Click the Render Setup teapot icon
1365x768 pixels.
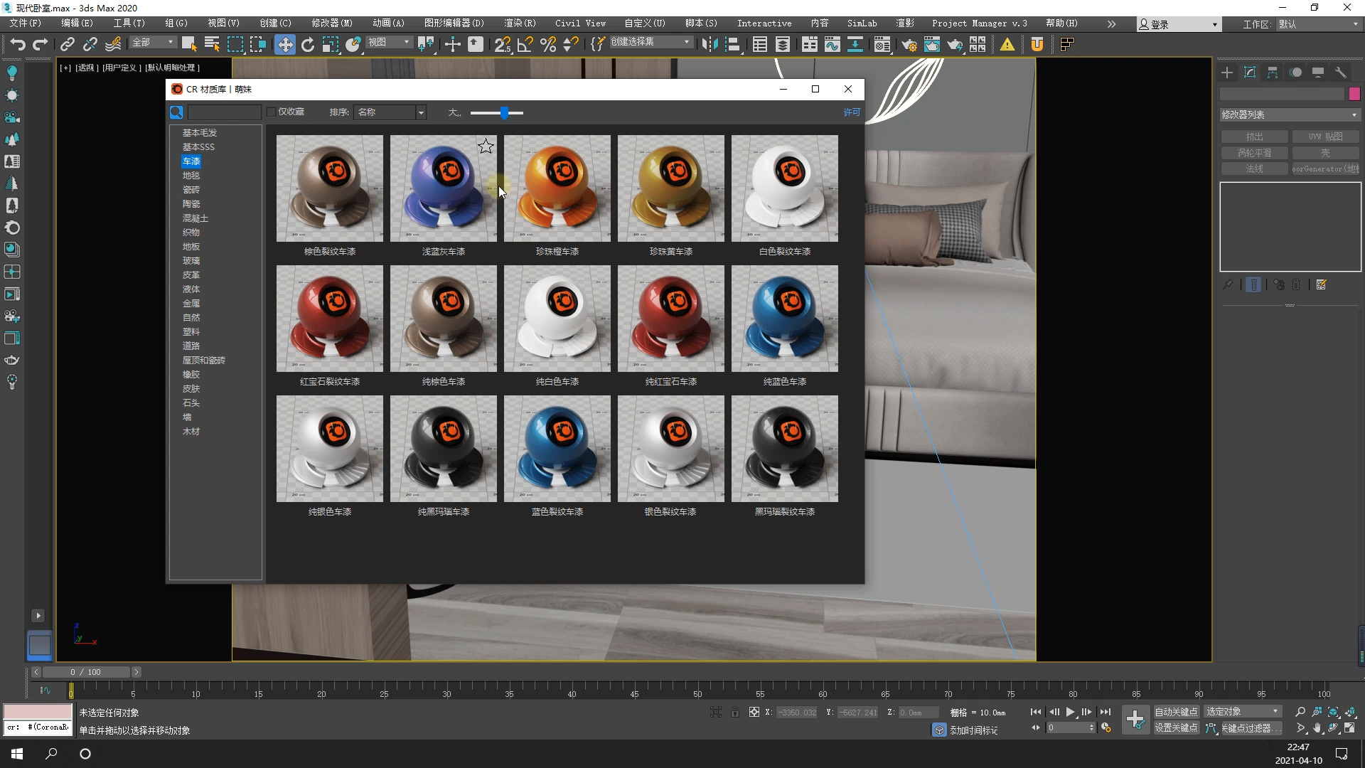pyautogui.click(x=909, y=45)
